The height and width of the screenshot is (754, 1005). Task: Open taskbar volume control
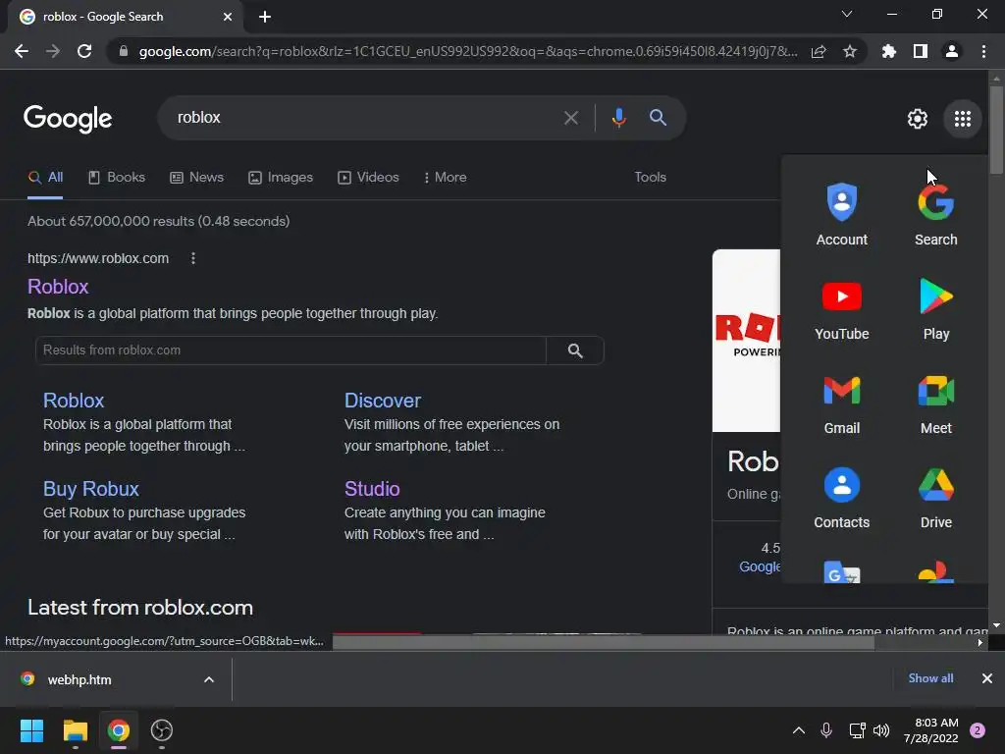click(881, 730)
